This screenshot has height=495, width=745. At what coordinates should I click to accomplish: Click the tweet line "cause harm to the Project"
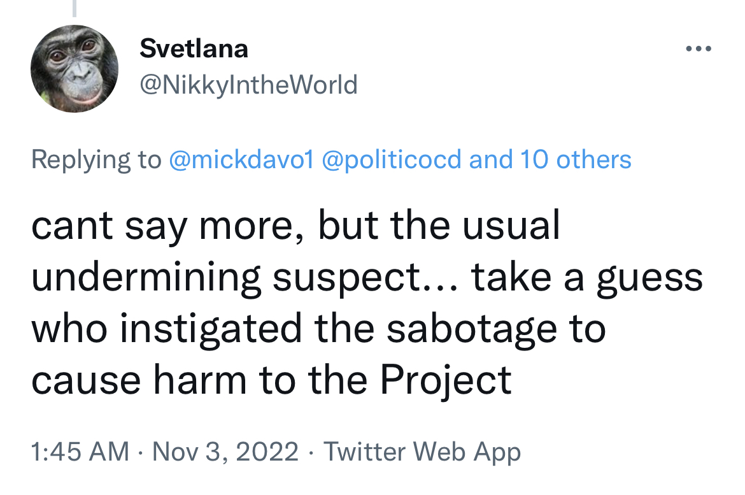tap(271, 380)
